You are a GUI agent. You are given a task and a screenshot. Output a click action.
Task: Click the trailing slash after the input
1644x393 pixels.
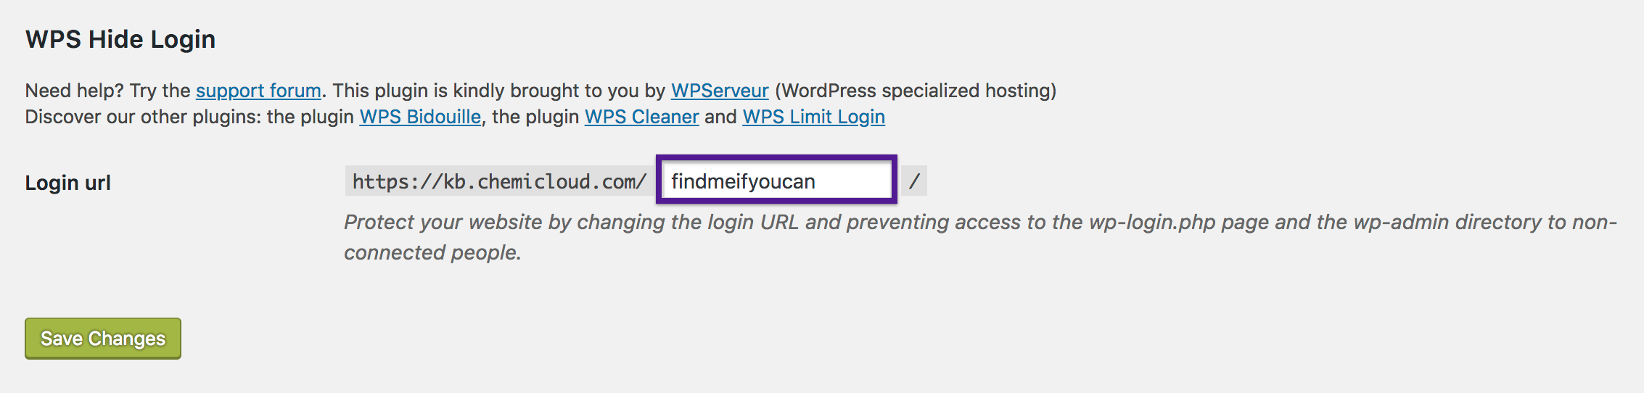click(x=914, y=181)
